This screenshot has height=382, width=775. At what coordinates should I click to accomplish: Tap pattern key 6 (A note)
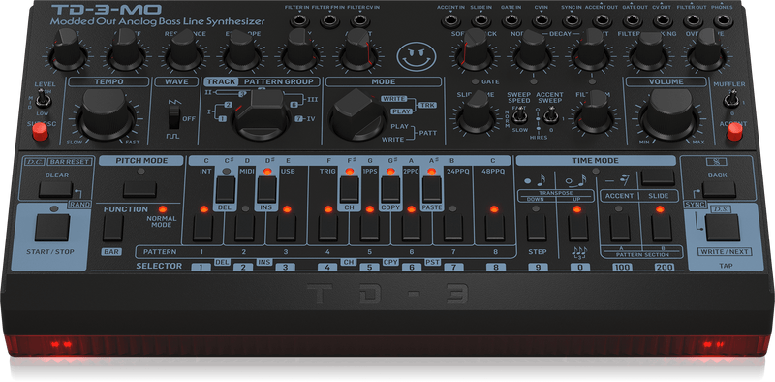tap(411, 228)
